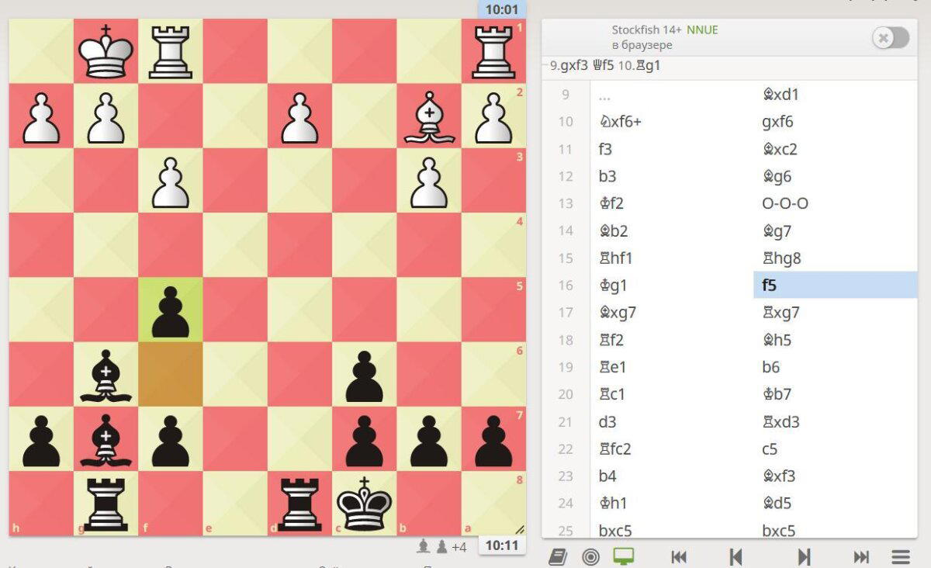The width and height of the screenshot is (931, 568).
Task: Click the highlighted empty square f6
Action: point(170,374)
